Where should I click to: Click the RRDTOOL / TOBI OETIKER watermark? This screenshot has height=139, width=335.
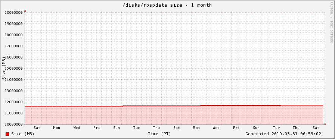coord(331,22)
